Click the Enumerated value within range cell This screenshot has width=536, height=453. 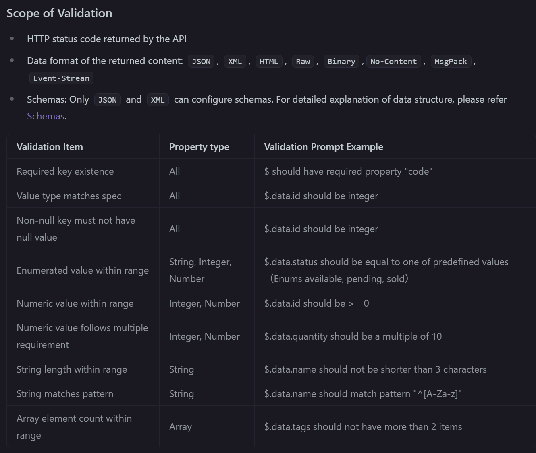(83, 270)
